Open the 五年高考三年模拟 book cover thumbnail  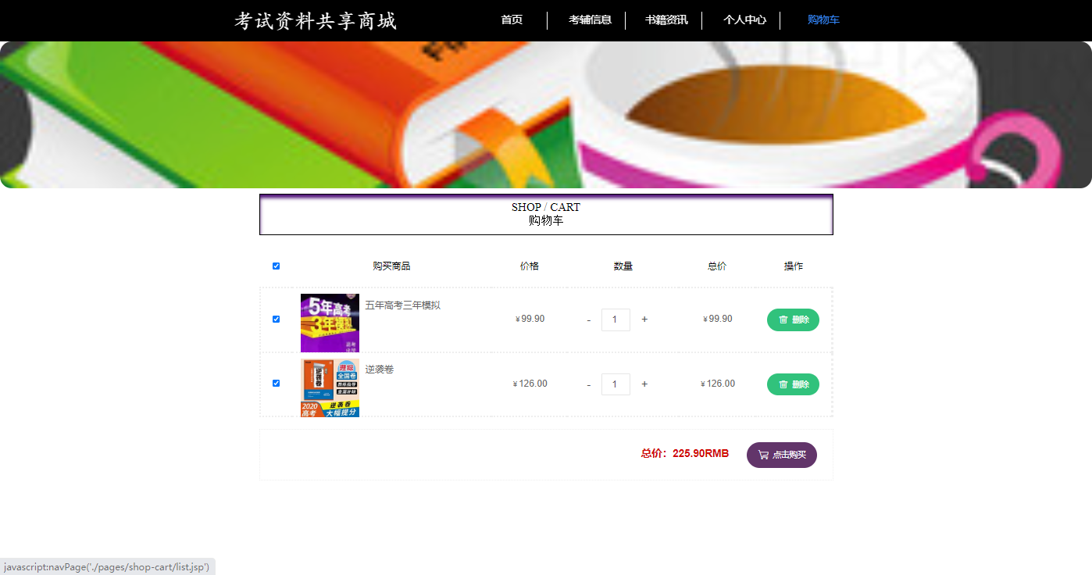point(330,323)
